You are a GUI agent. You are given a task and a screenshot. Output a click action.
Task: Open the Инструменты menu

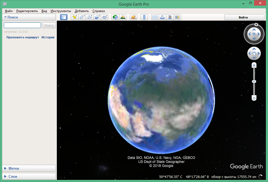click(61, 11)
